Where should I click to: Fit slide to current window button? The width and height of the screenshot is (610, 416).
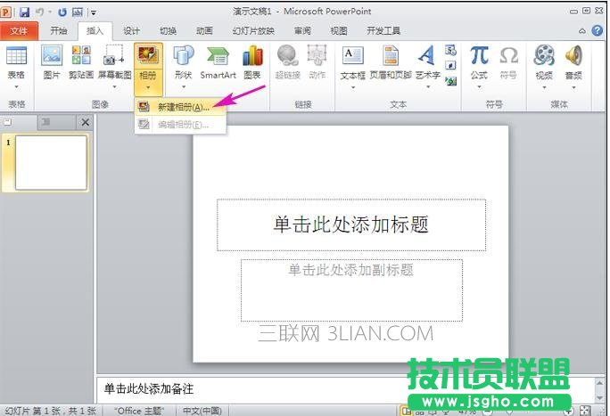point(585,410)
